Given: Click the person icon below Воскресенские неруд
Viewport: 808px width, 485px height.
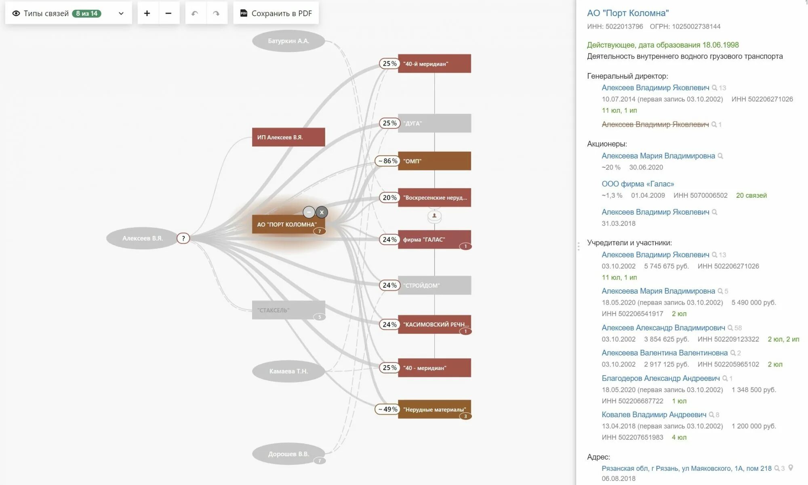Looking at the screenshot, I should pyautogui.click(x=434, y=216).
